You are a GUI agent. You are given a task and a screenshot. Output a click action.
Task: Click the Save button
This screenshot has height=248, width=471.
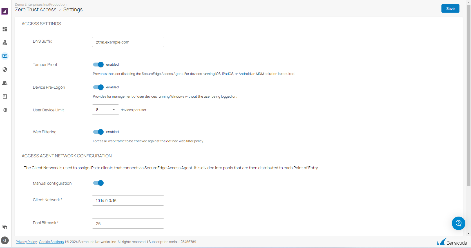click(450, 8)
